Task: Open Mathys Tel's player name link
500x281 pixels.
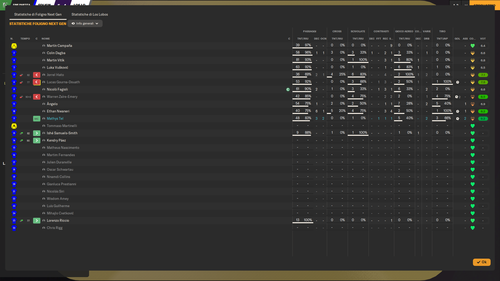Action: (55, 119)
